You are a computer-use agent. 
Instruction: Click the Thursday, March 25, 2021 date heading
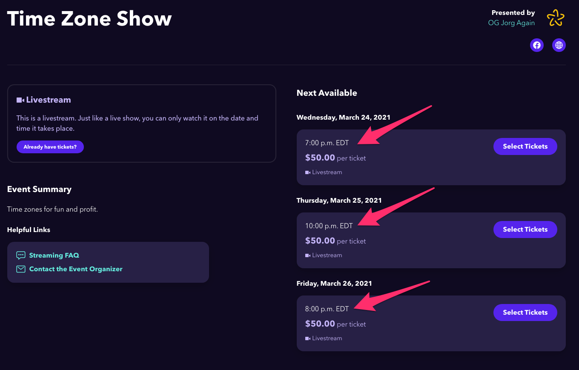click(339, 201)
